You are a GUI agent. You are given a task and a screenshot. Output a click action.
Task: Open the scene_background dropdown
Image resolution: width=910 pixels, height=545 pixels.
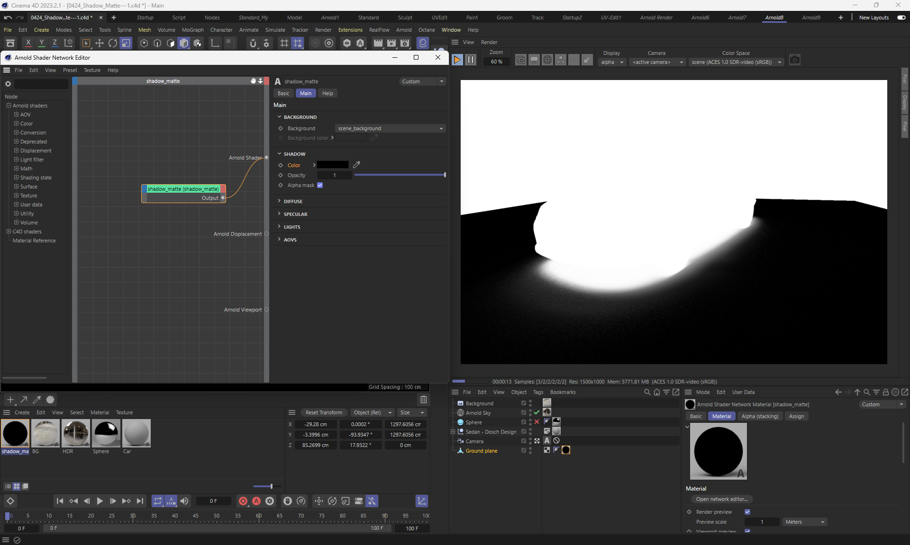390,128
